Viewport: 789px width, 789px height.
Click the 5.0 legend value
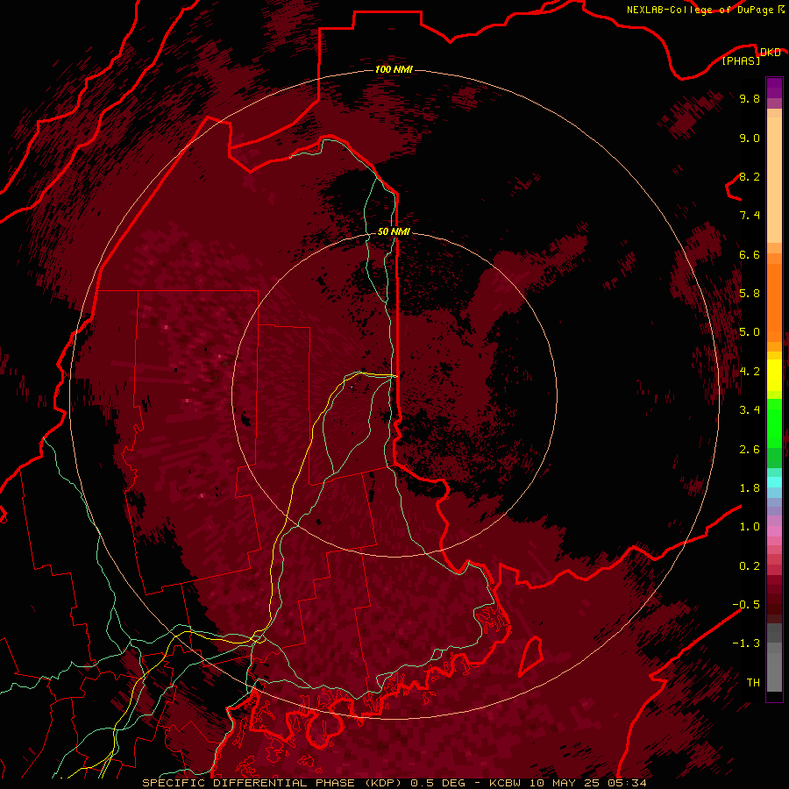coord(750,332)
